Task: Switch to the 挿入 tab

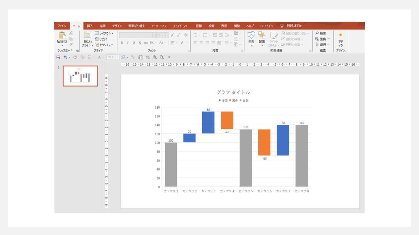Action: [x=90, y=26]
